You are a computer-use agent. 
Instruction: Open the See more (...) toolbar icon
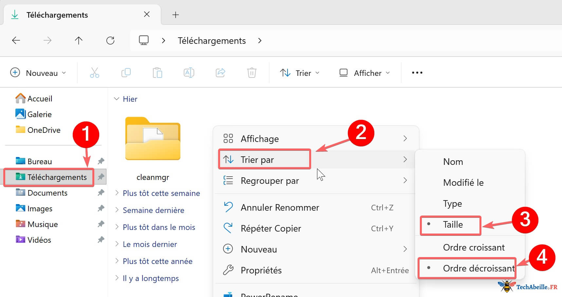point(417,73)
